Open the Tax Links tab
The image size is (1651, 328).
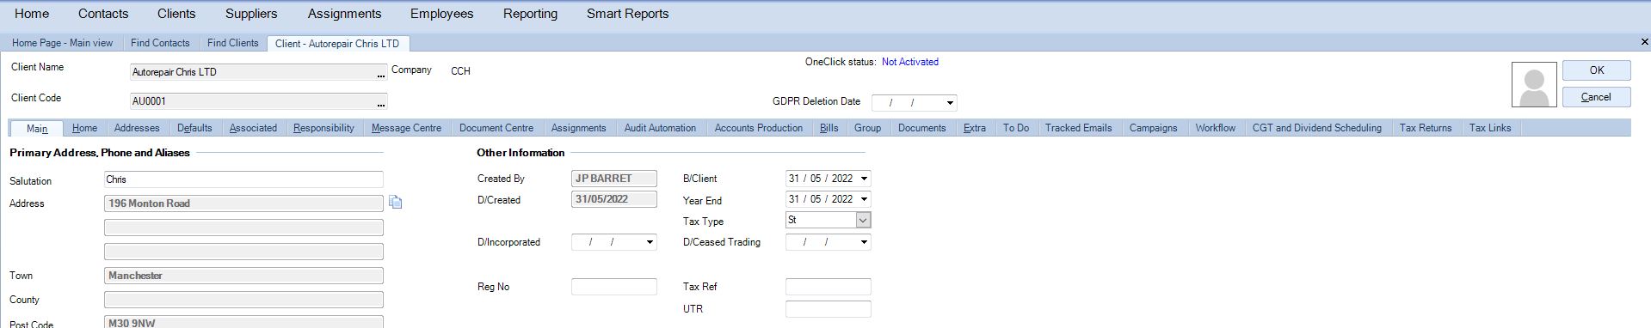1489,128
